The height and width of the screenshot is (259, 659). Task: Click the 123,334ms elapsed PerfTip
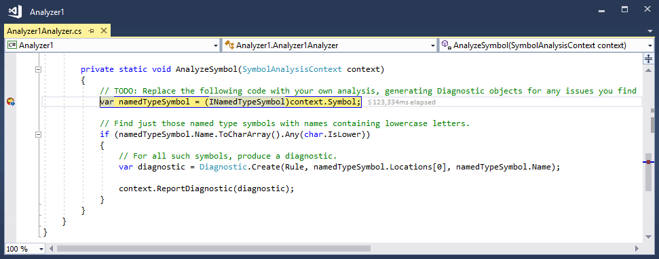coord(401,102)
